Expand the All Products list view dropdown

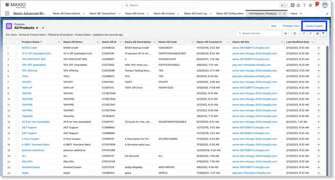coord(37,28)
